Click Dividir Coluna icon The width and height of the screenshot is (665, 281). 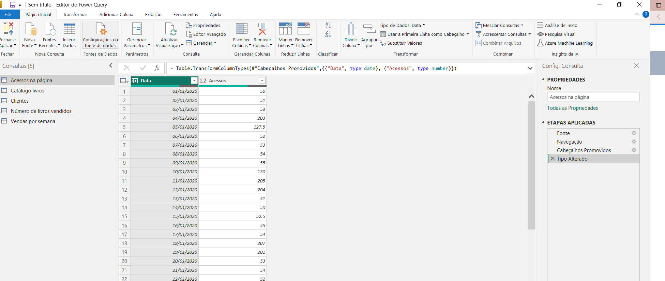[x=351, y=29]
